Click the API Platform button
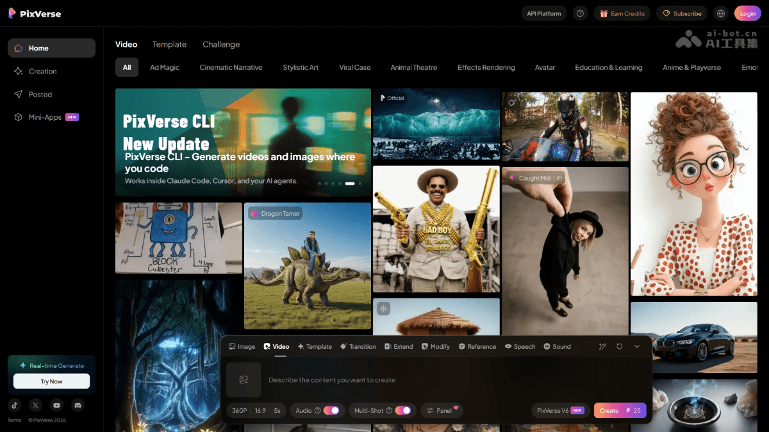The height and width of the screenshot is (432, 769). click(543, 13)
